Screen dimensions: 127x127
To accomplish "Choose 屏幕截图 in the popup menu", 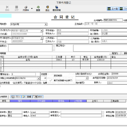I will point(58,75).
